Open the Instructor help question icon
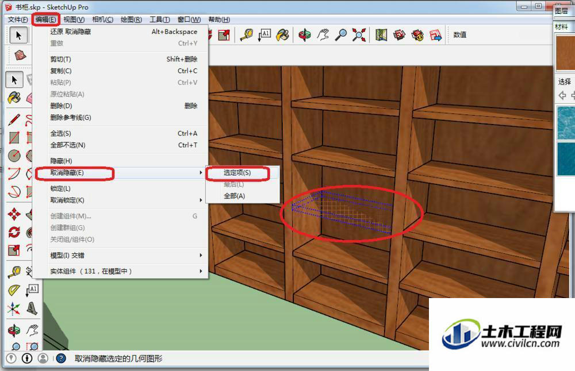The width and height of the screenshot is (575, 371). coord(62,358)
